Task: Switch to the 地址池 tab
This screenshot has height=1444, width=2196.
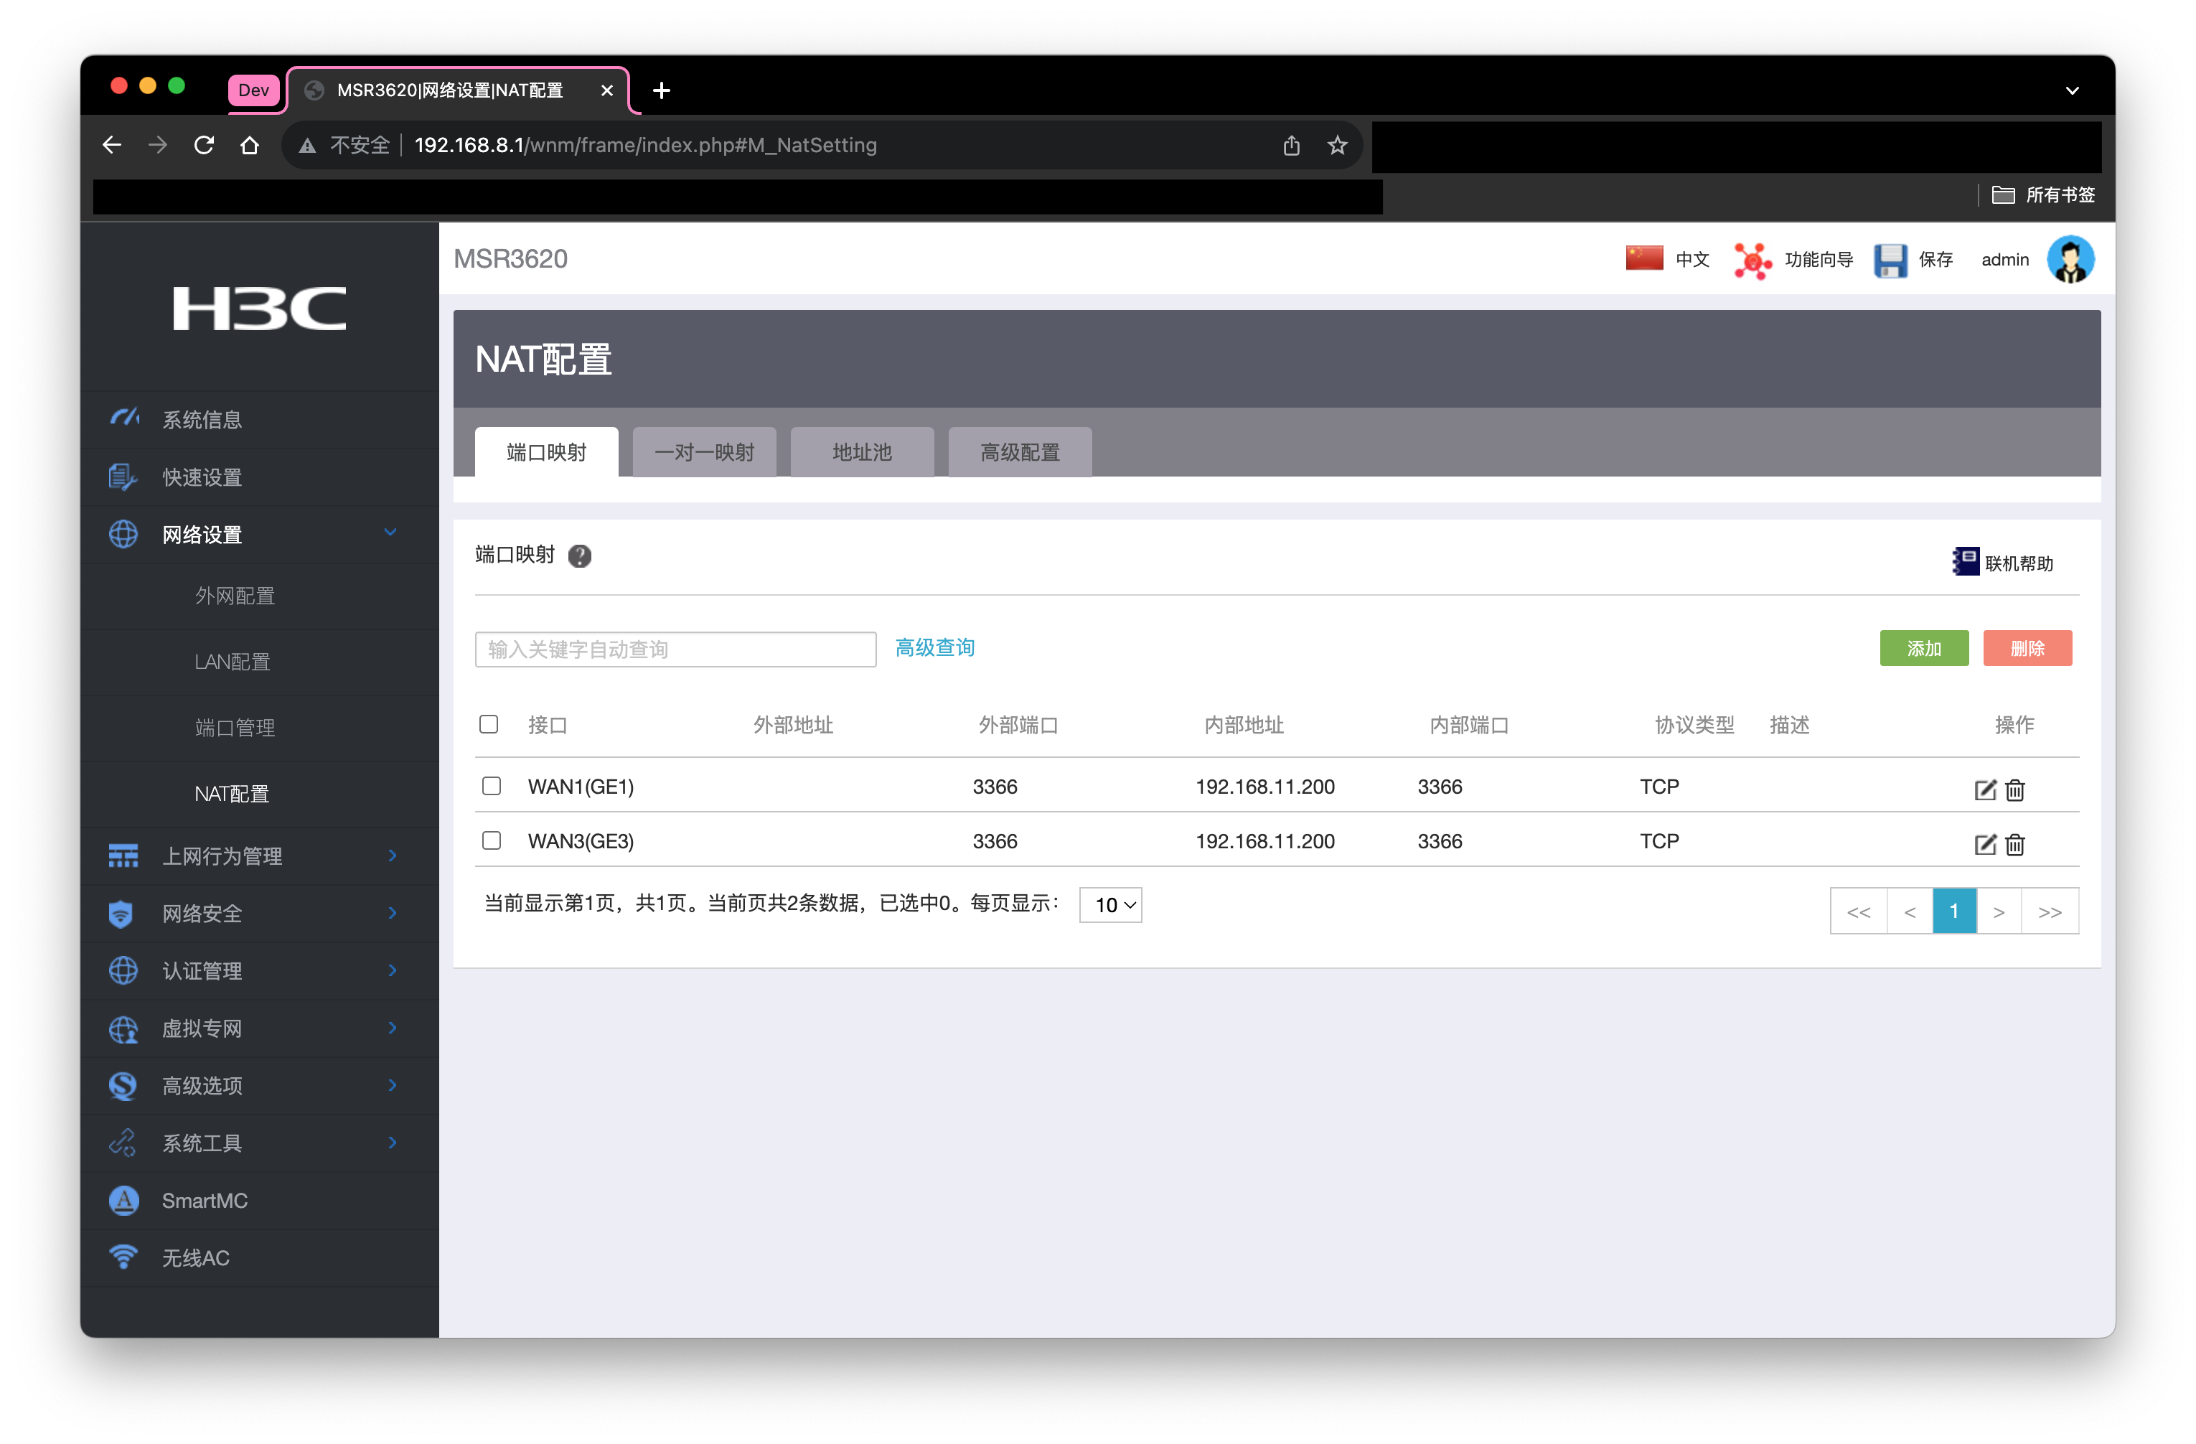Action: (x=862, y=452)
